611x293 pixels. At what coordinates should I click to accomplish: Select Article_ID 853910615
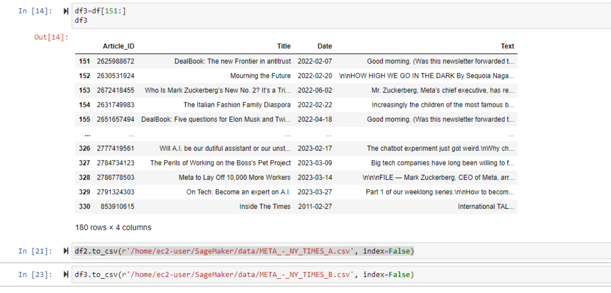(x=117, y=207)
